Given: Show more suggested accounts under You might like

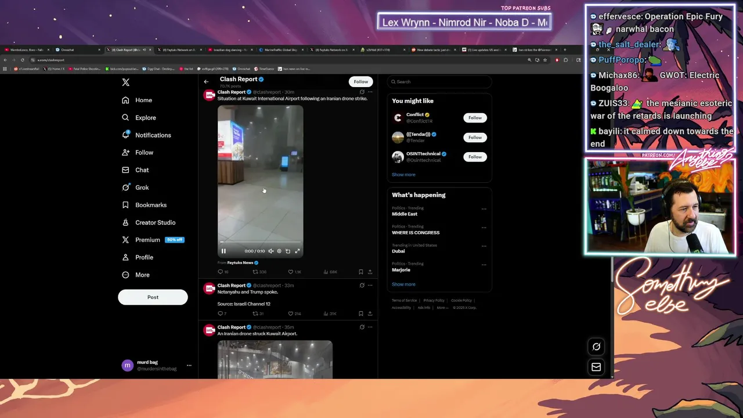Looking at the screenshot, I should click(x=403, y=174).
